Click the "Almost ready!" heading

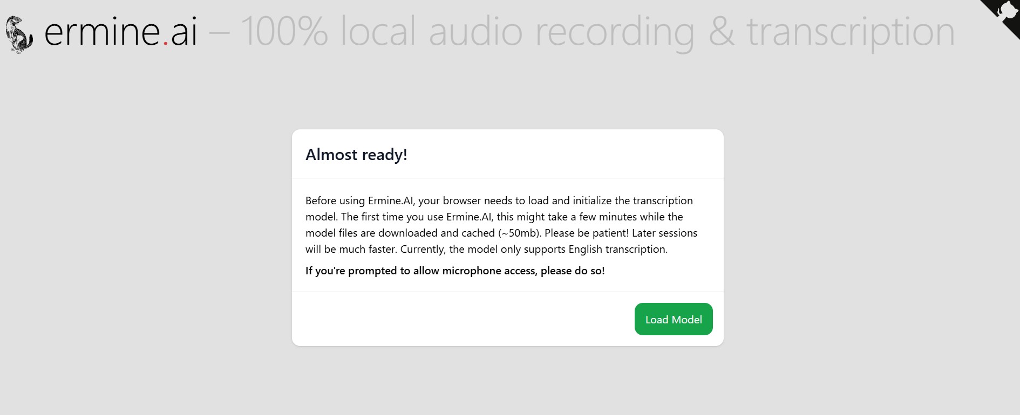pos(356,155)
